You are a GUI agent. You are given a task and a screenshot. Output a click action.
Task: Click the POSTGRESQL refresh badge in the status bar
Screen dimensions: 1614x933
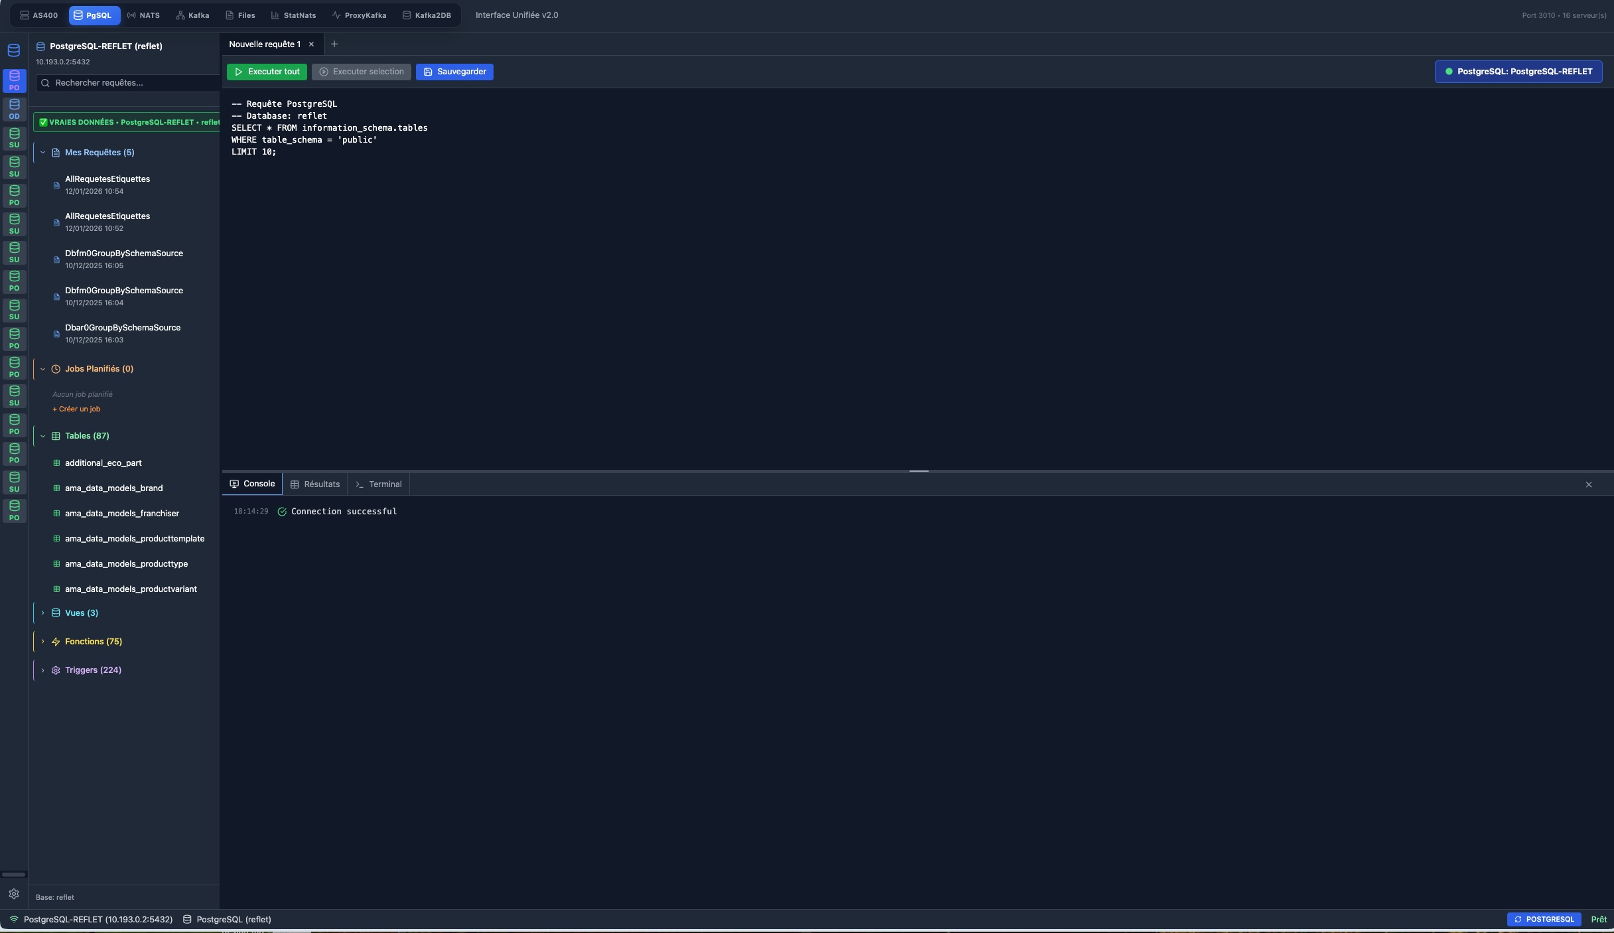pyautogui.click(x=1543, y=919)
